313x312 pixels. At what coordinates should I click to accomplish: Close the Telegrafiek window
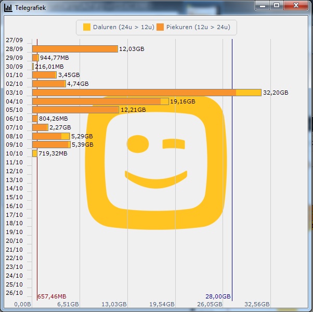pyautogui.click(x=296, y=5)
